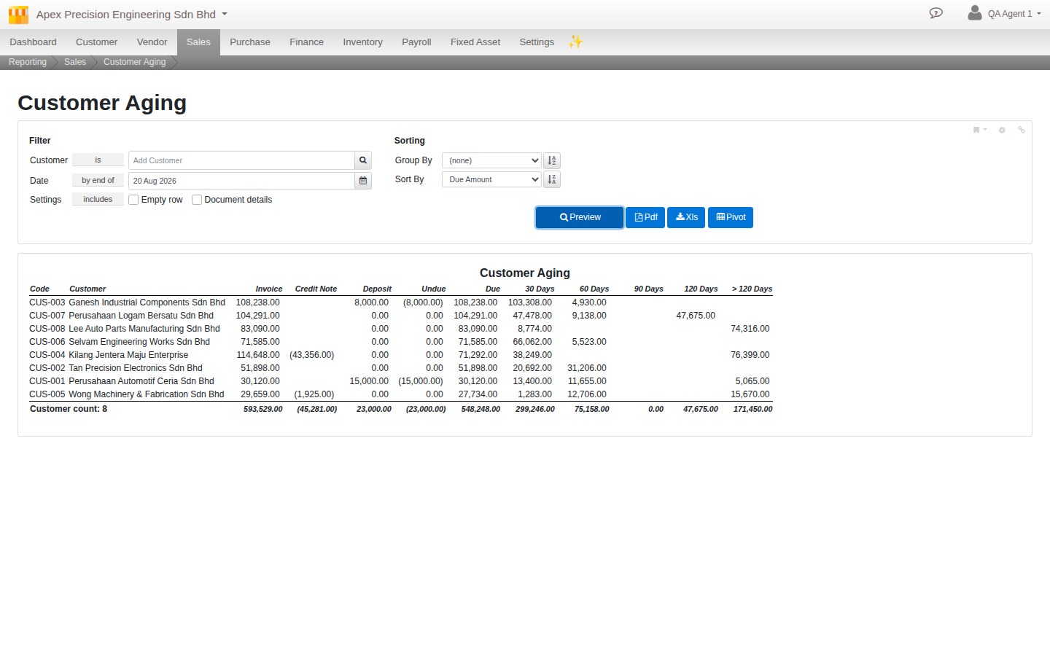The height and width of the screenshot is (656, 1050).
Task: Open the Payroll menu
Action: 416,42
